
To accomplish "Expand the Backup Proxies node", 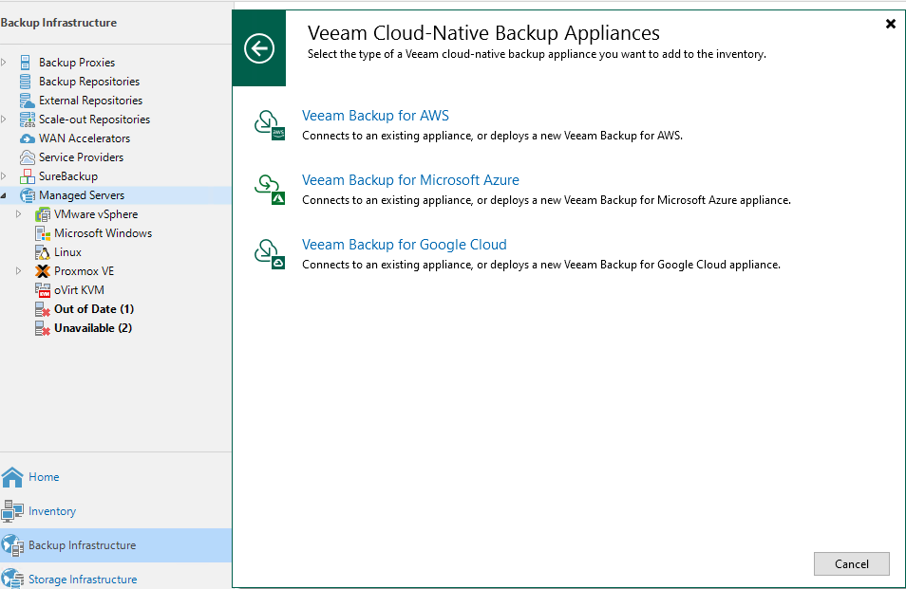I will [4, 63].
